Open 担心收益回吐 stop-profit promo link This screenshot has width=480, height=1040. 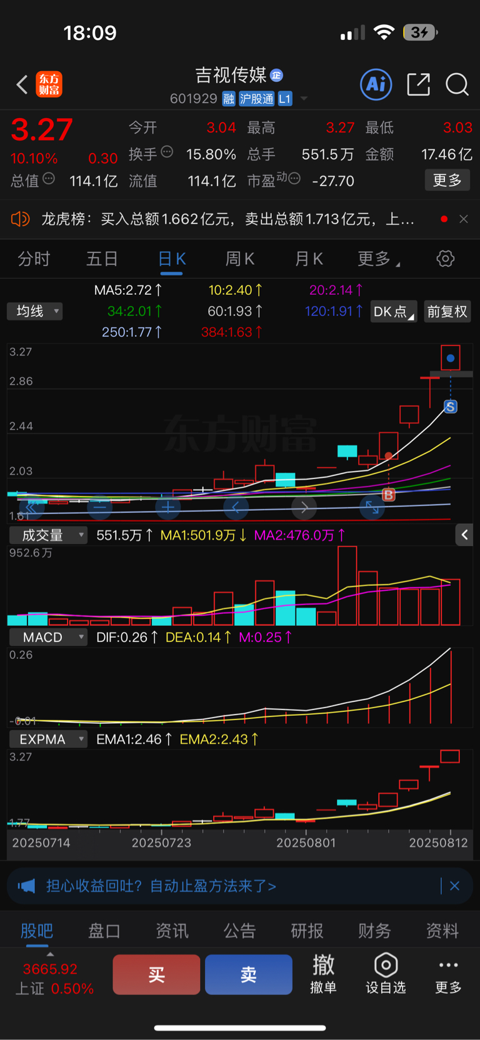point(161,886)
